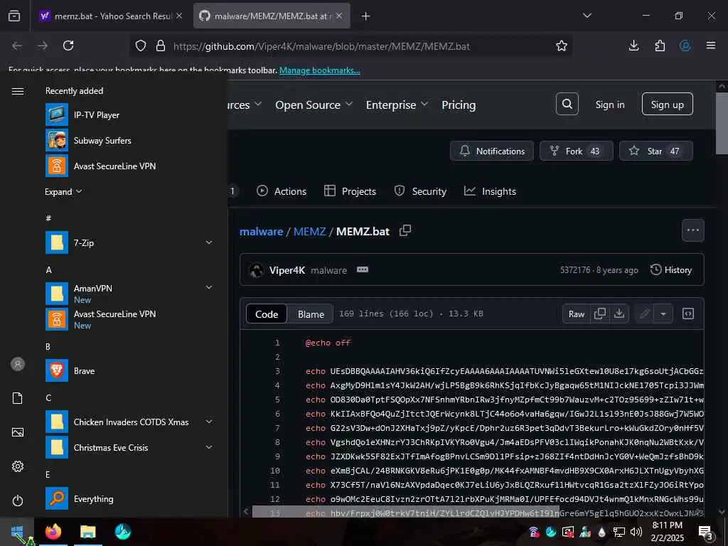Switch to Blame view

[311, 314]
